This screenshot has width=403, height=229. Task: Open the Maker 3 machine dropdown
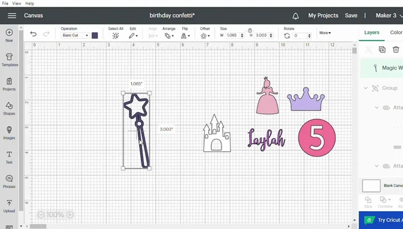click(389, 16)
